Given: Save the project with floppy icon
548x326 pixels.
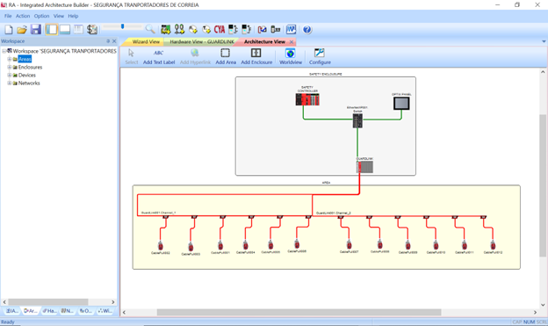Looking at the screenshot, I should 36,30.
